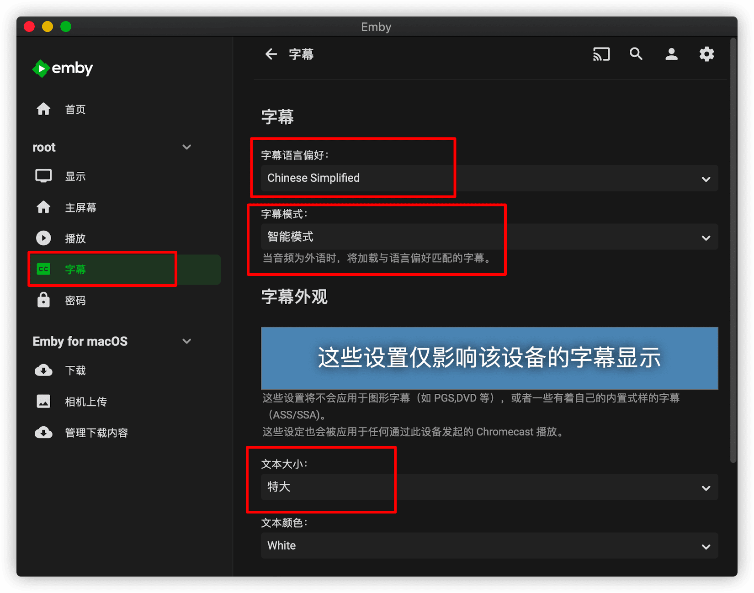Click the vertical scrollbar on the right
Image resolution: width=754 pixels, height=593 pixels.
click(x=733, y=251)
